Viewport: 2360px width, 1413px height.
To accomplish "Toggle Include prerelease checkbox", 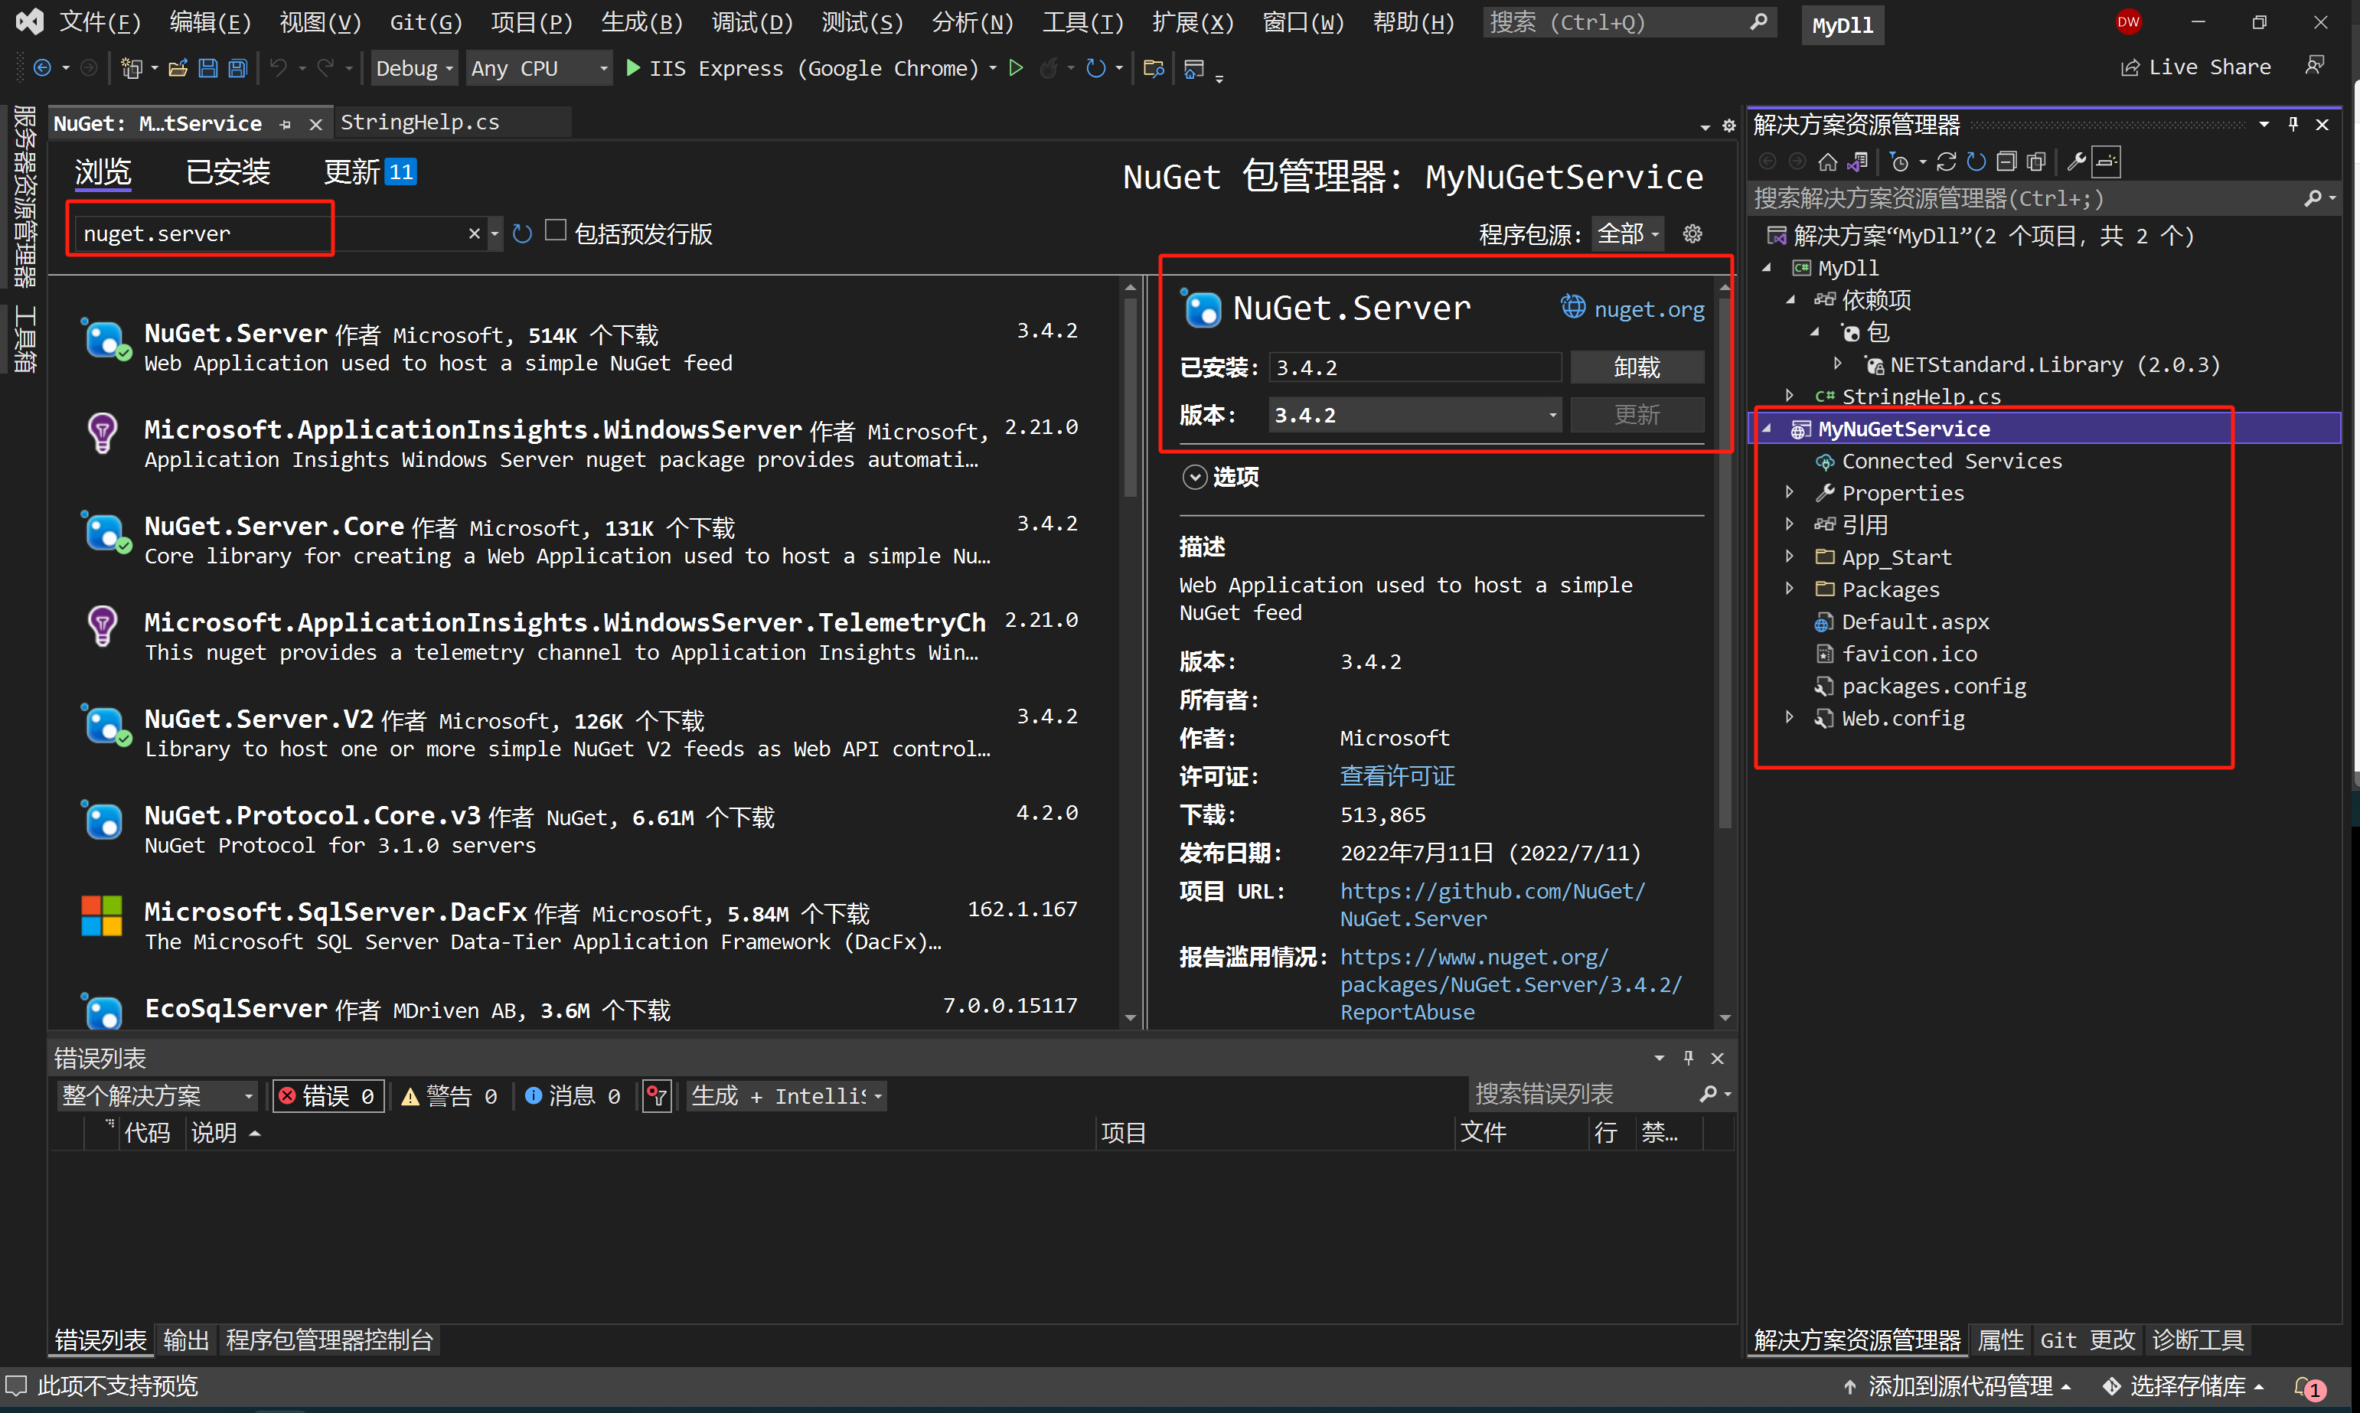I will pos(555,231).
